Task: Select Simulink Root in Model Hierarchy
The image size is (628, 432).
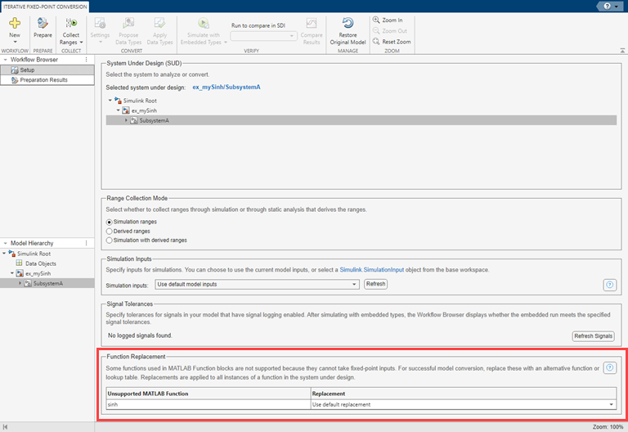Action: [x=34, y=254]
